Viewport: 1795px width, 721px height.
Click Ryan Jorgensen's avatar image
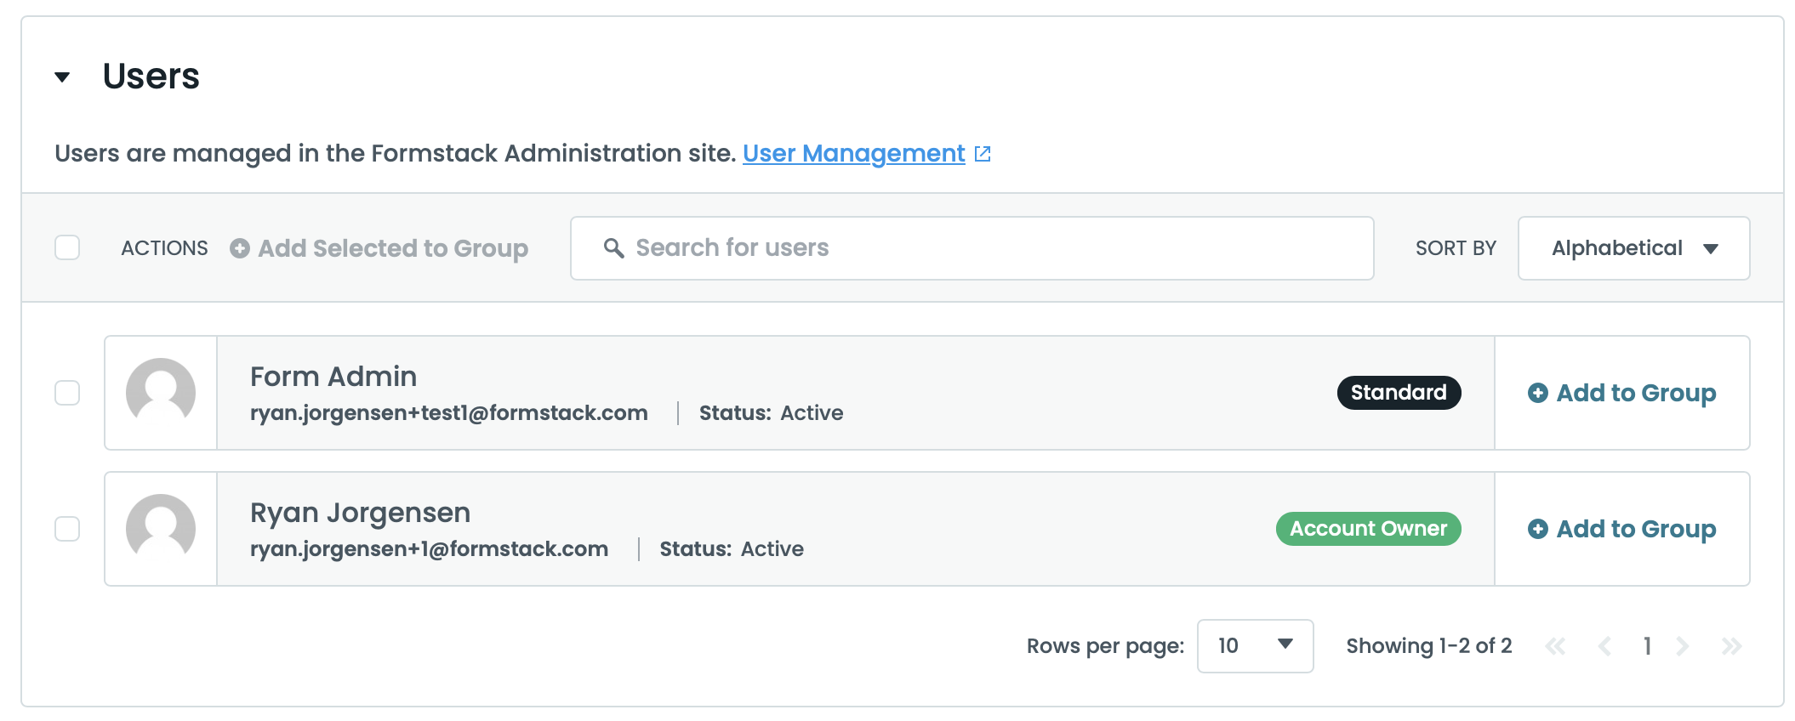161,529
